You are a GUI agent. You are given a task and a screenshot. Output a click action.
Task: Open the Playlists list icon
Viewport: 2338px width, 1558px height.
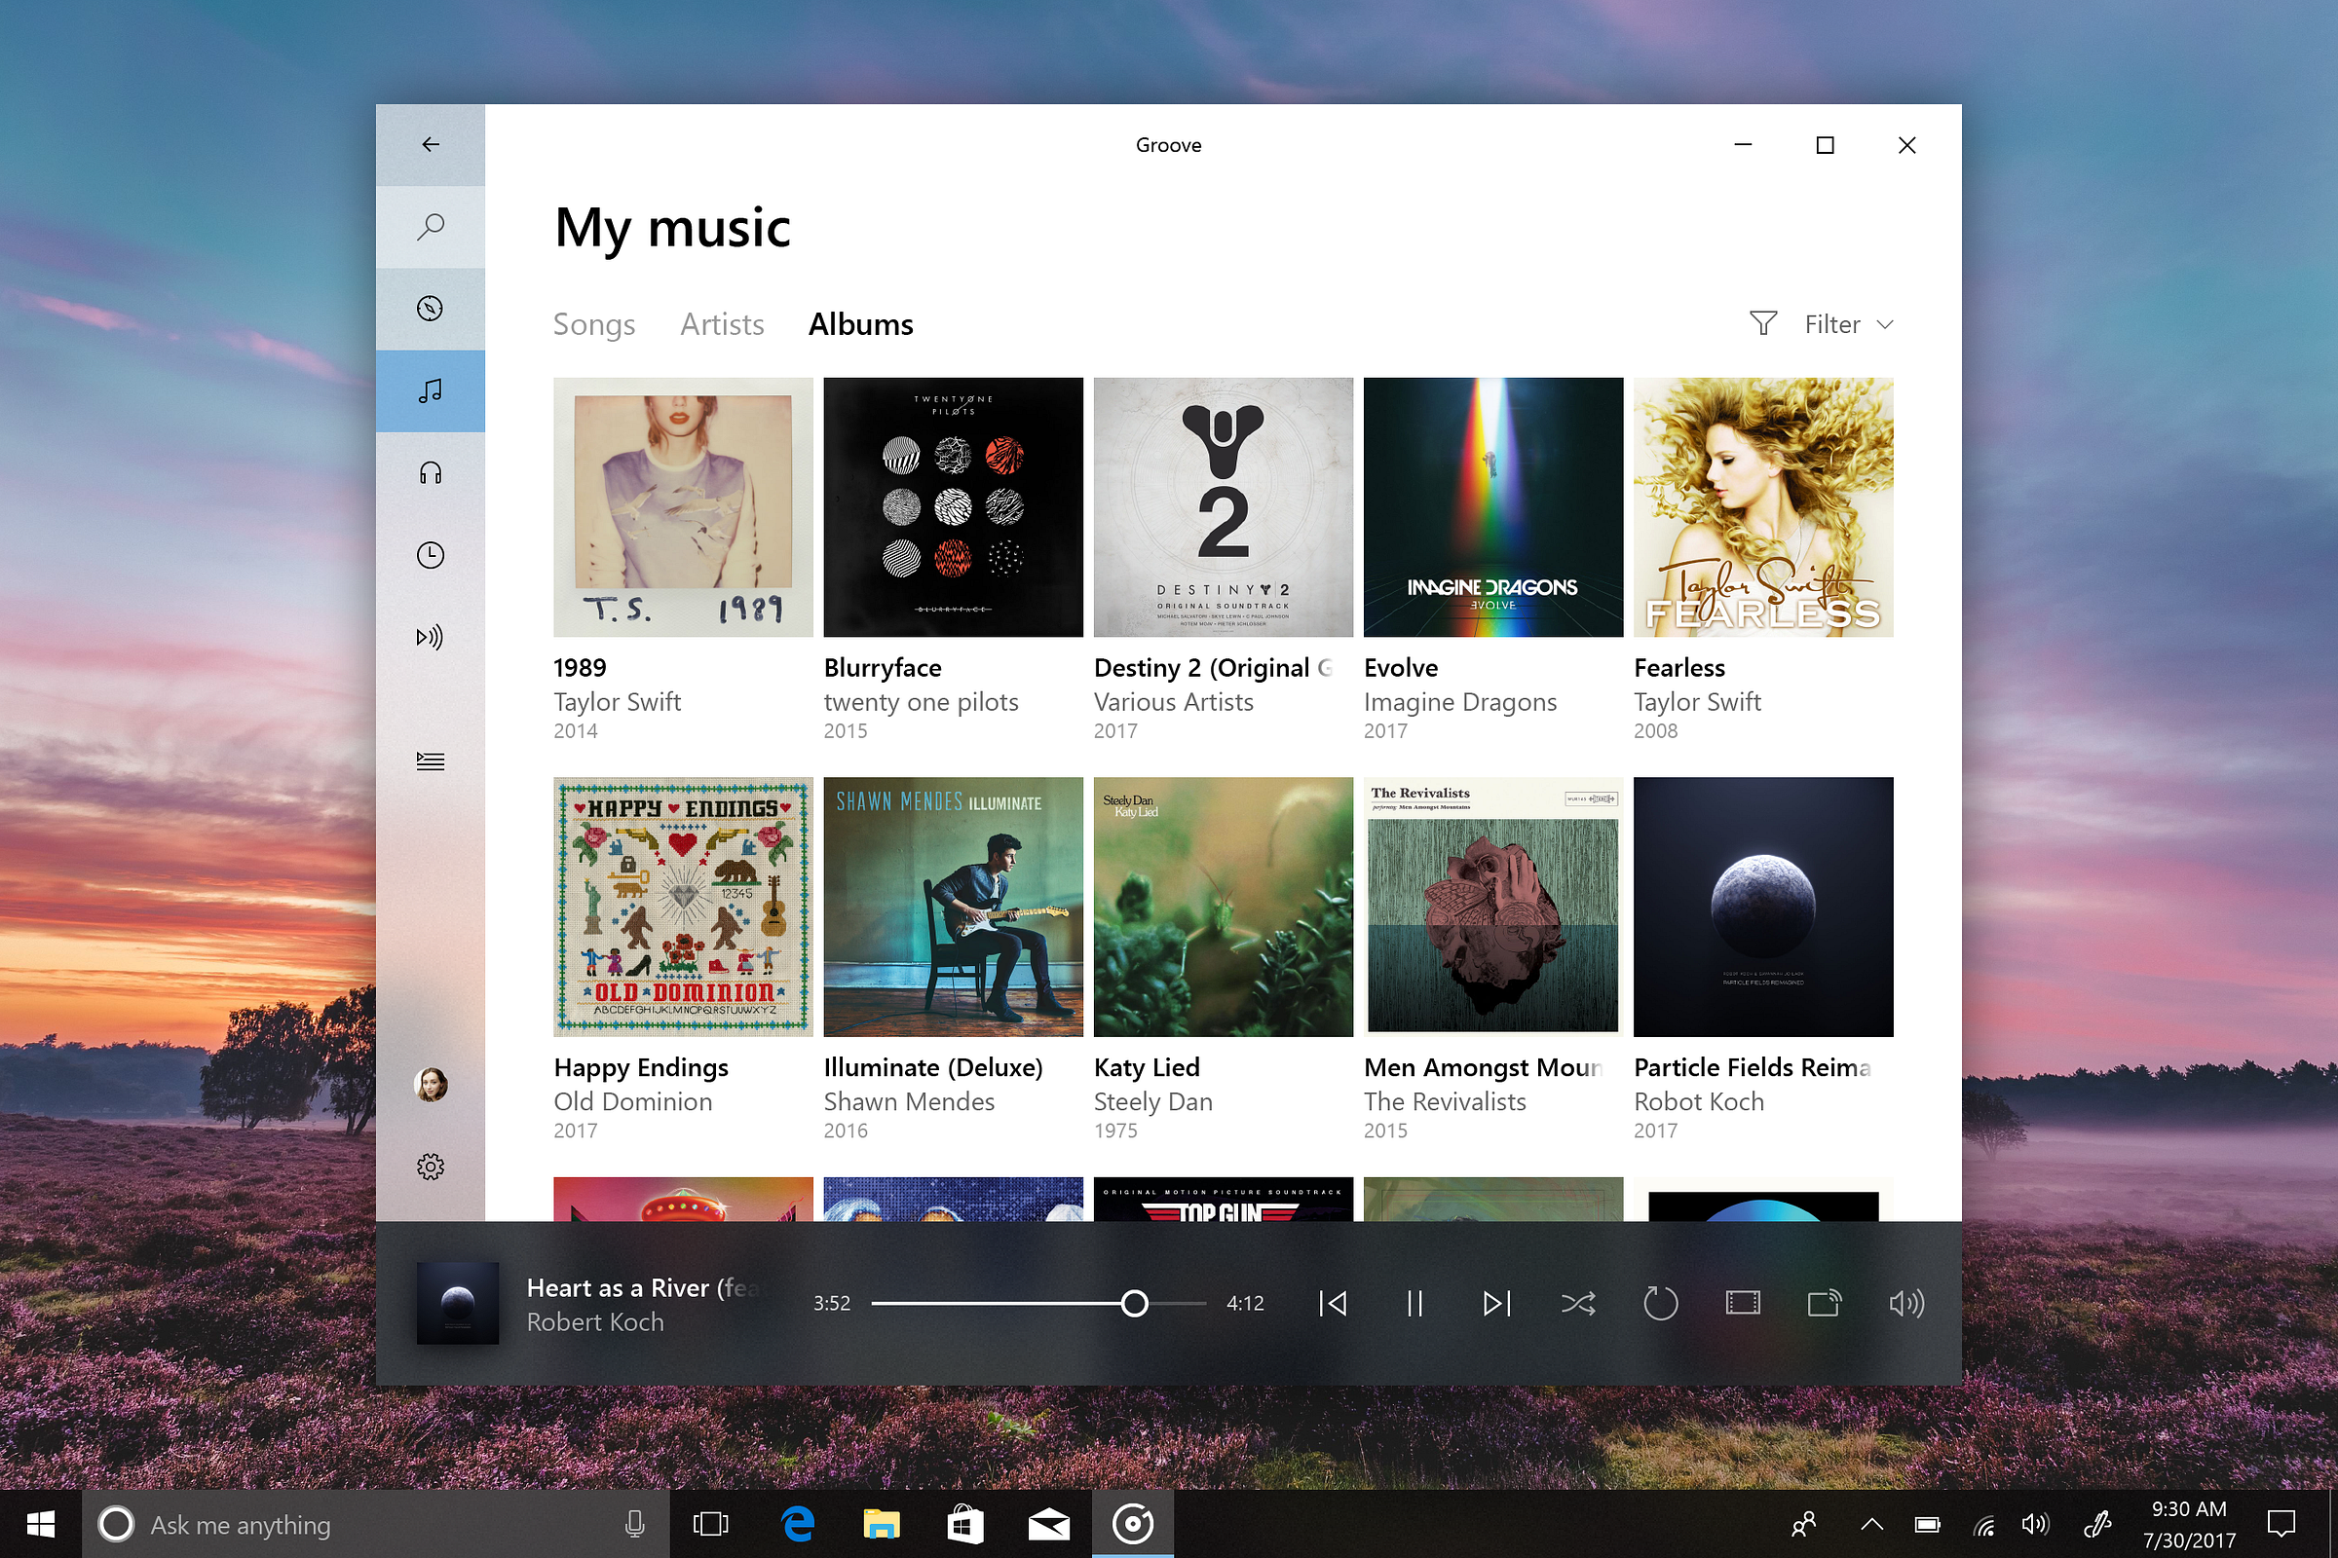coord(431,761)
